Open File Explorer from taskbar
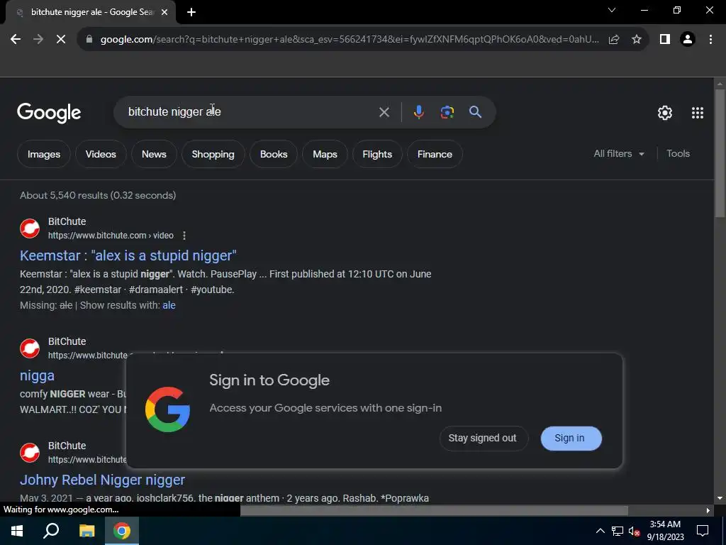The width and height of the screenshot is (726, 545). click(x=86, y=531)
